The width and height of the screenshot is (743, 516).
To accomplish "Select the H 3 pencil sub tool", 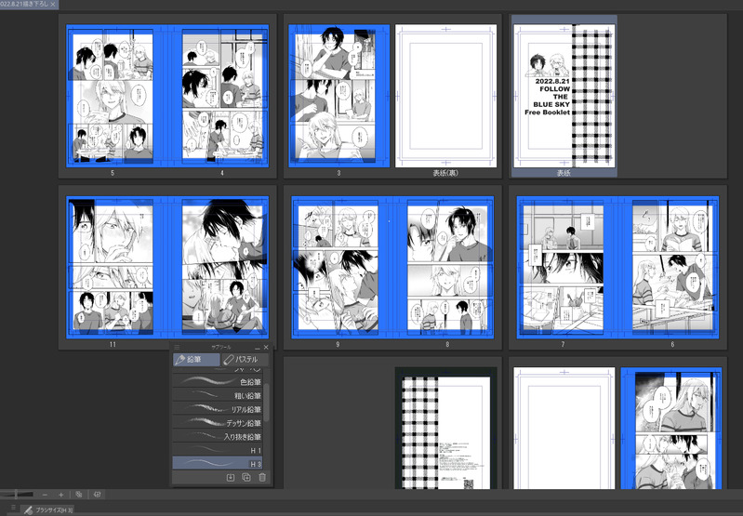I will click(x=218, y=463).
